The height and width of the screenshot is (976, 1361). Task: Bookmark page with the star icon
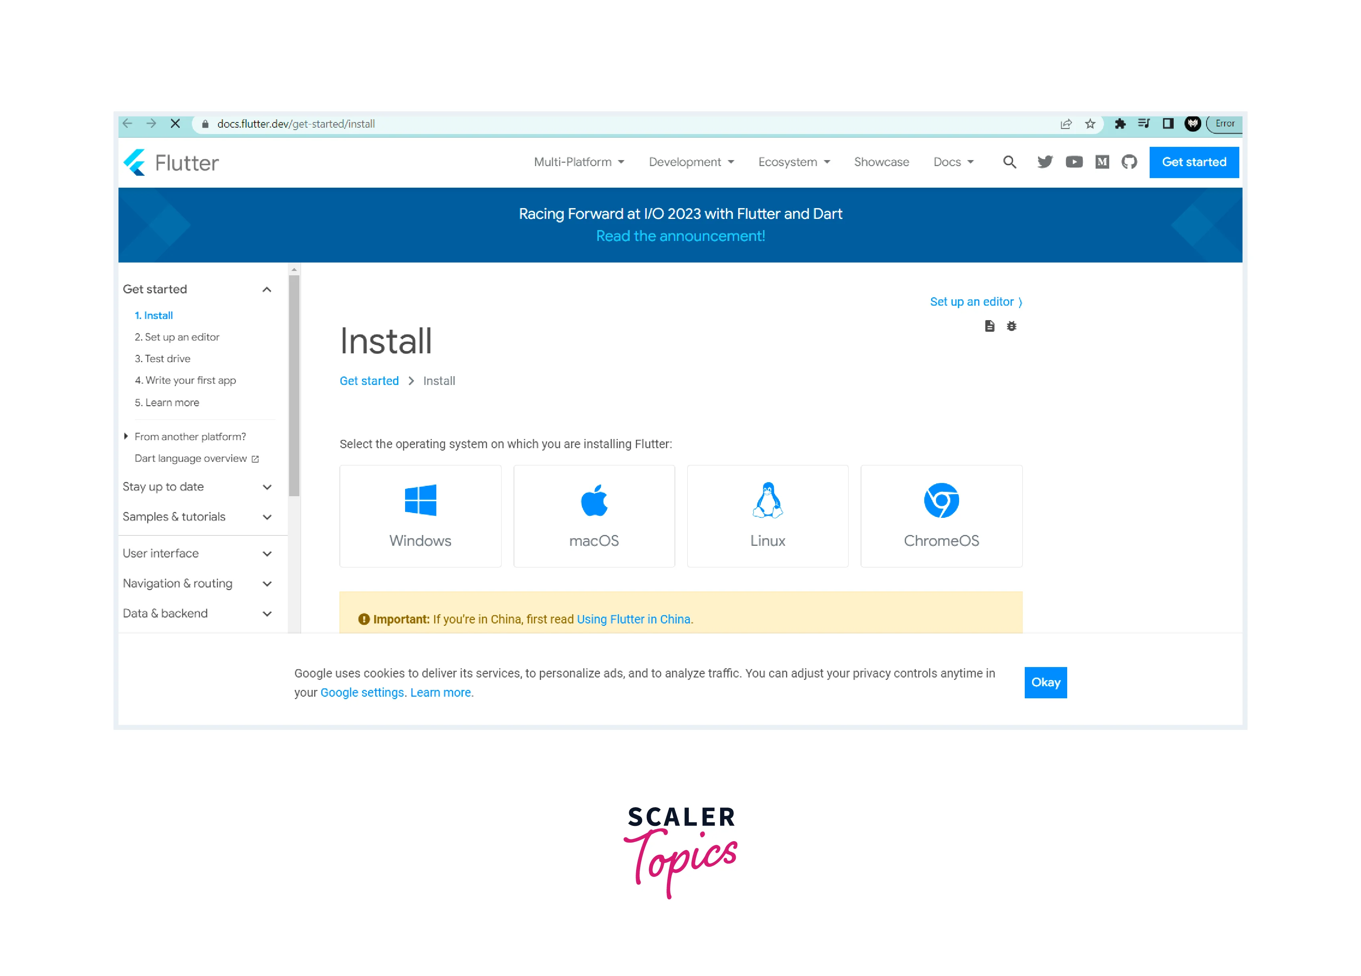pyautogui.click(x=1090, y=124)
